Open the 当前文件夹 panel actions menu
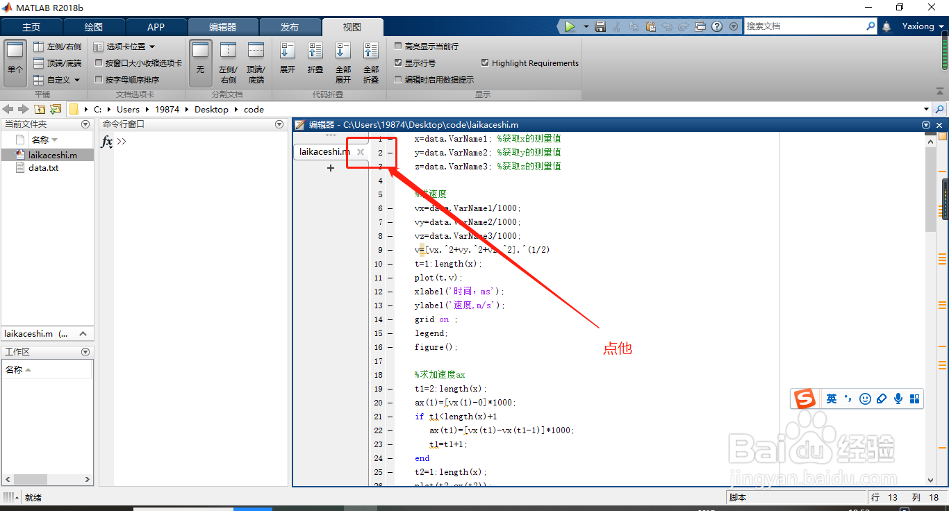This screenshot has width=949, height=511. (85, 124)
